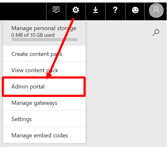
Task: Click the gray storage usage bar
Action: [44, 40]
